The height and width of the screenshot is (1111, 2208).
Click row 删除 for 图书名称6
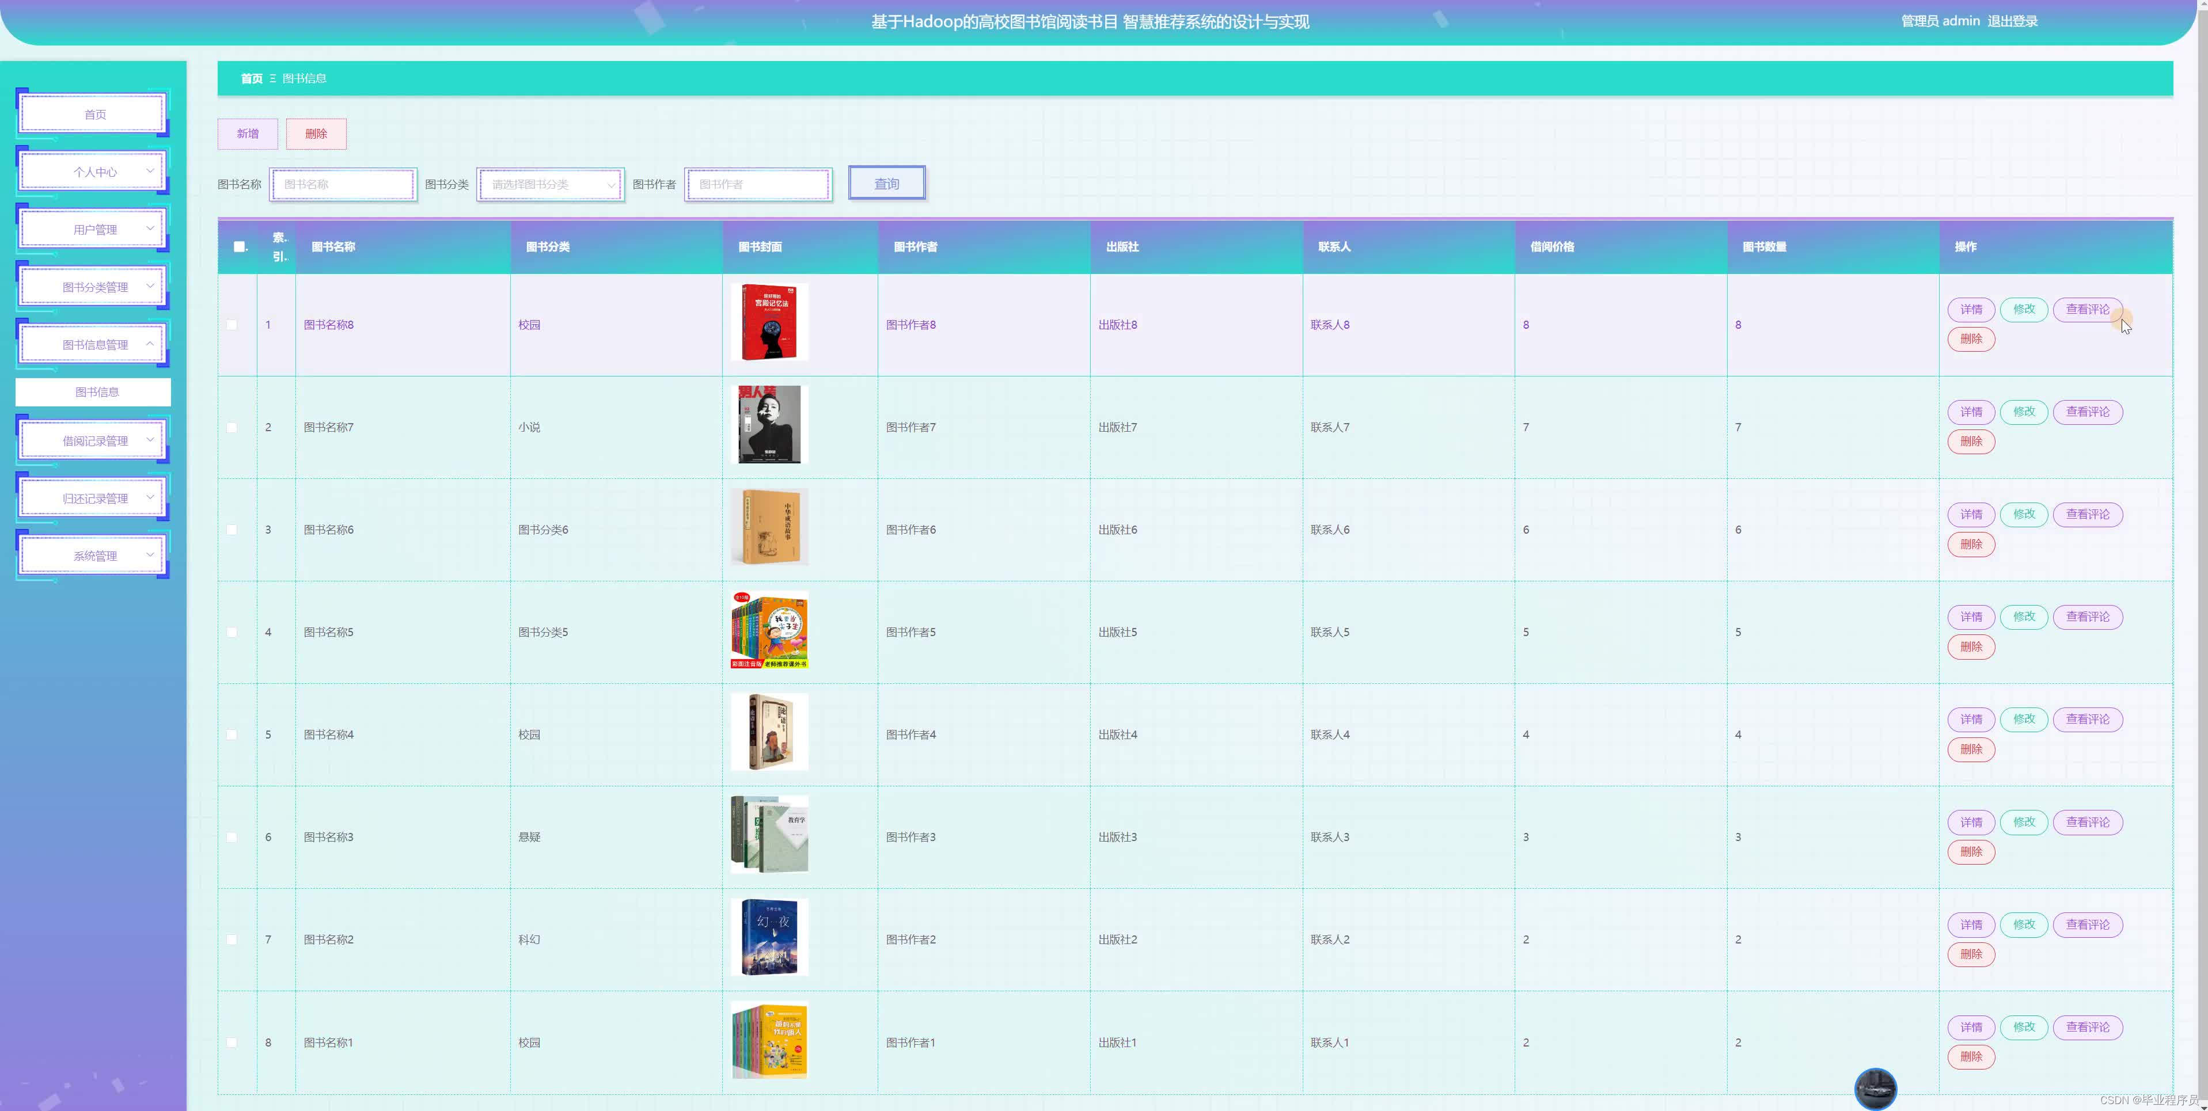pyautogui.click(x=1971, y=544)
